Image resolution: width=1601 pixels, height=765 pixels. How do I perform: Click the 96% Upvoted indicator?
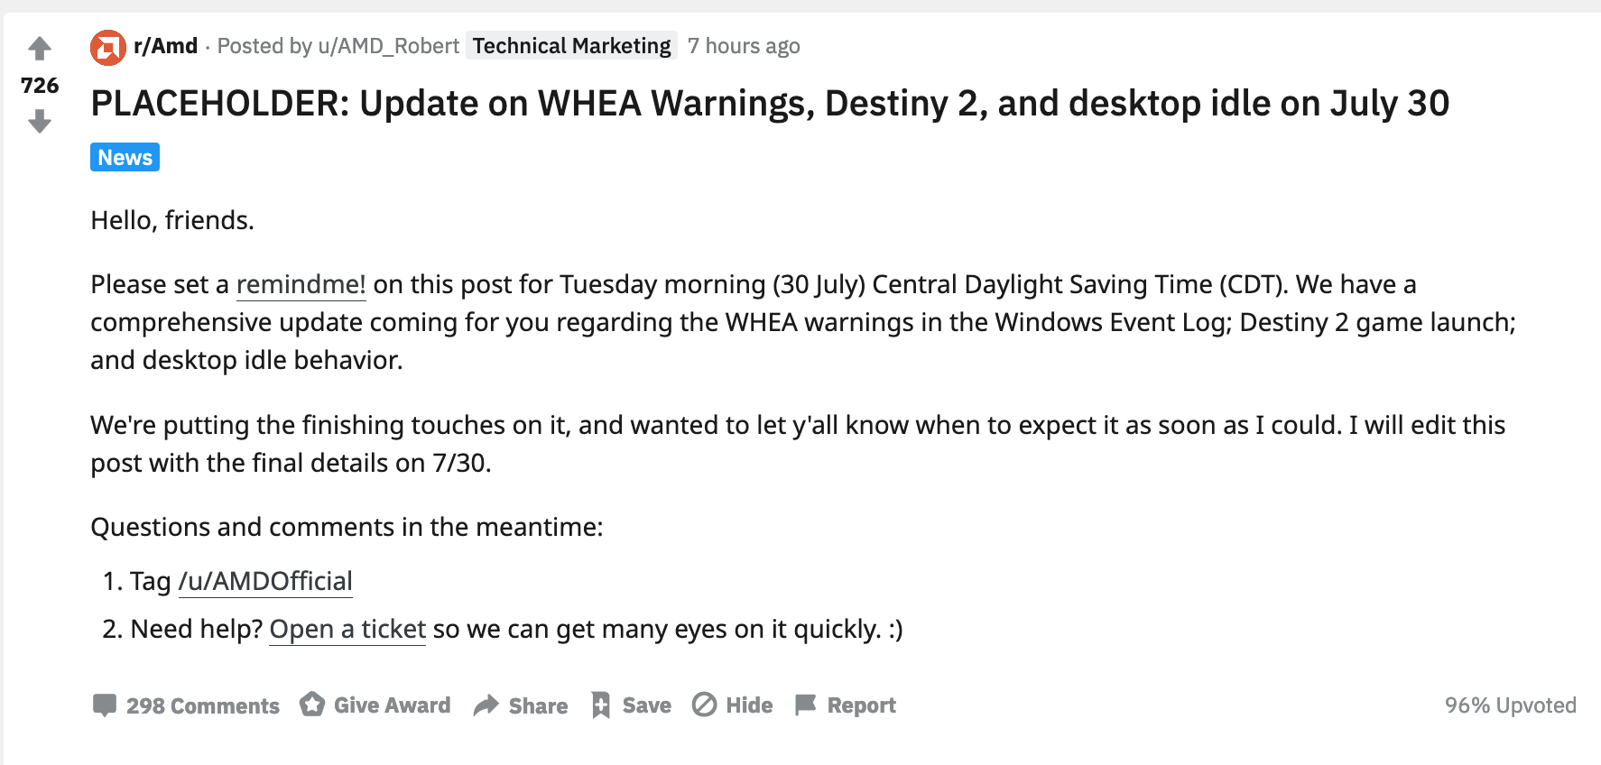(1510, 705)
